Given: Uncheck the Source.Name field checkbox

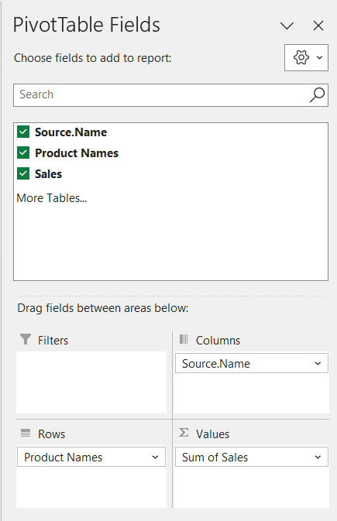Looking at the screenshot, I should pyautogui.click(x=23, y=132).
